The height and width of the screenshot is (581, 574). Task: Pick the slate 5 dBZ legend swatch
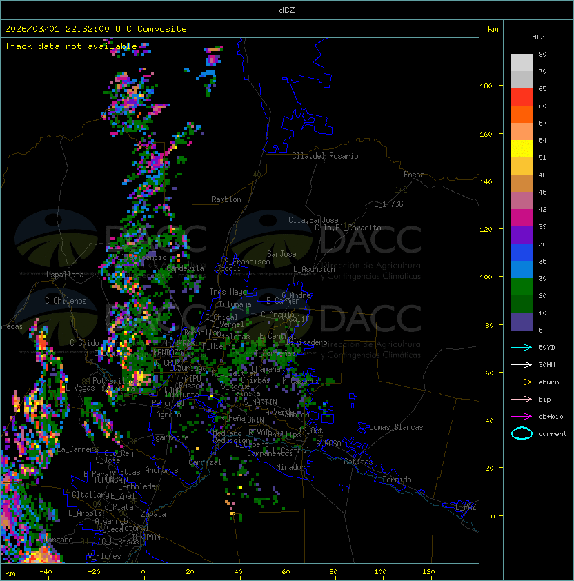pyautogui.click(x=522, y=322)
